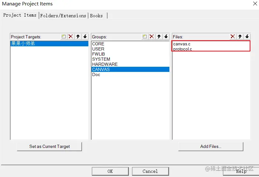This screenshot has height=177, width=259.
Task: Select the HARDWARE group
Action: (130, 64)
